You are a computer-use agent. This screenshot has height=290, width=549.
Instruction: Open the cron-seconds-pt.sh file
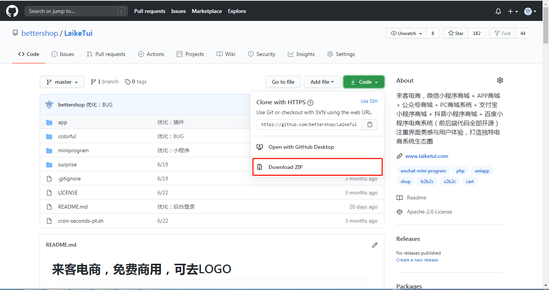[x=81, y=221]
